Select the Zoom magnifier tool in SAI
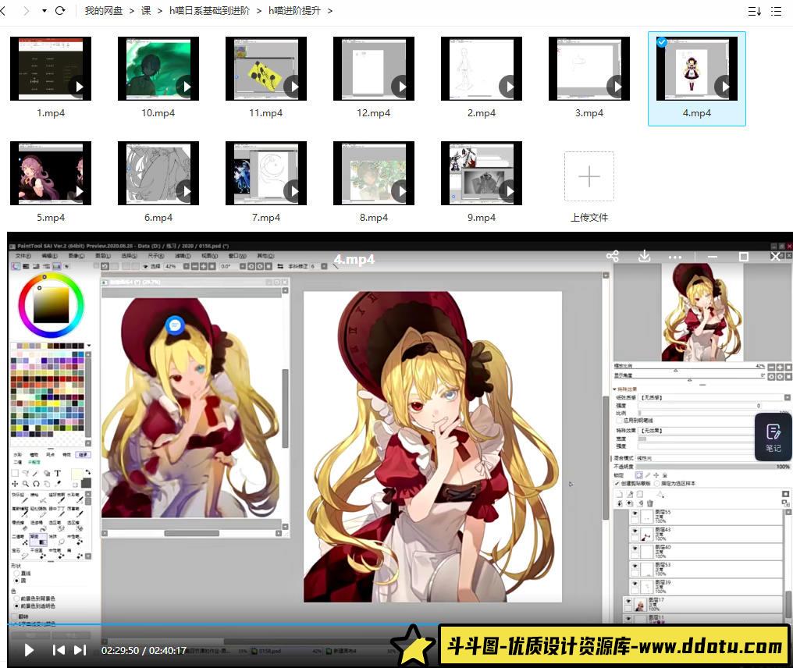 coord(25,484)
